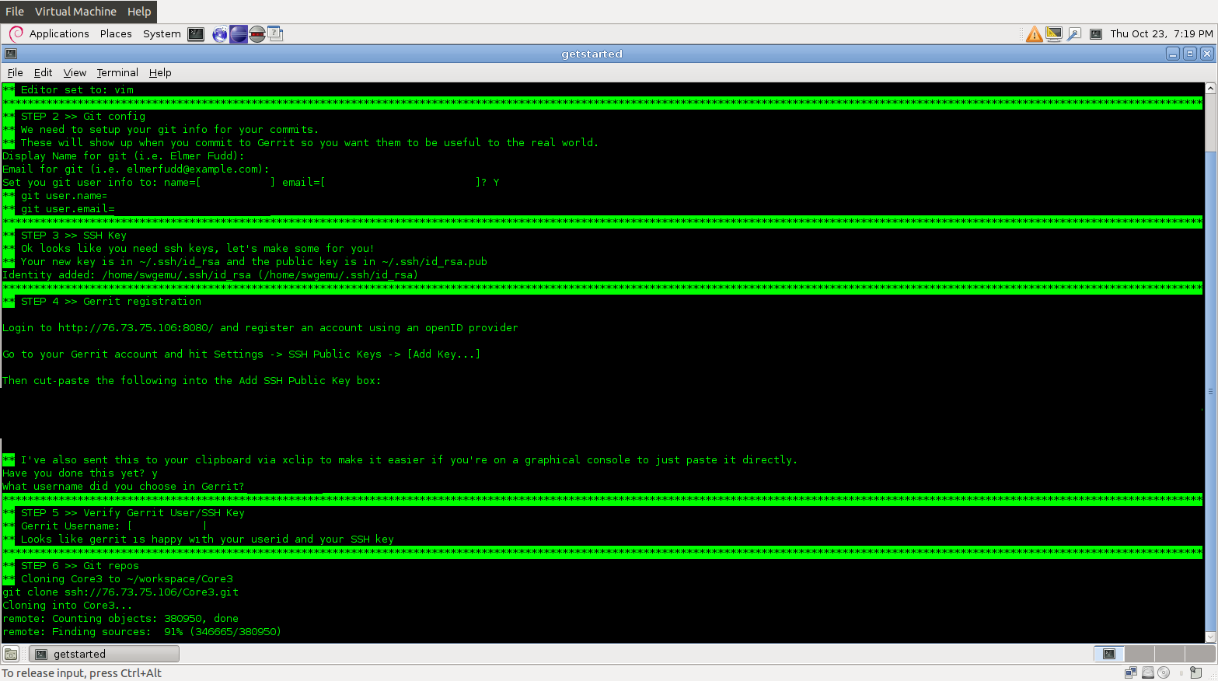The height and width of the screenshot is (681, 1218).
Task: Click the Gerrit URL http://76.73.75.106:8080/
Action: 136,327
